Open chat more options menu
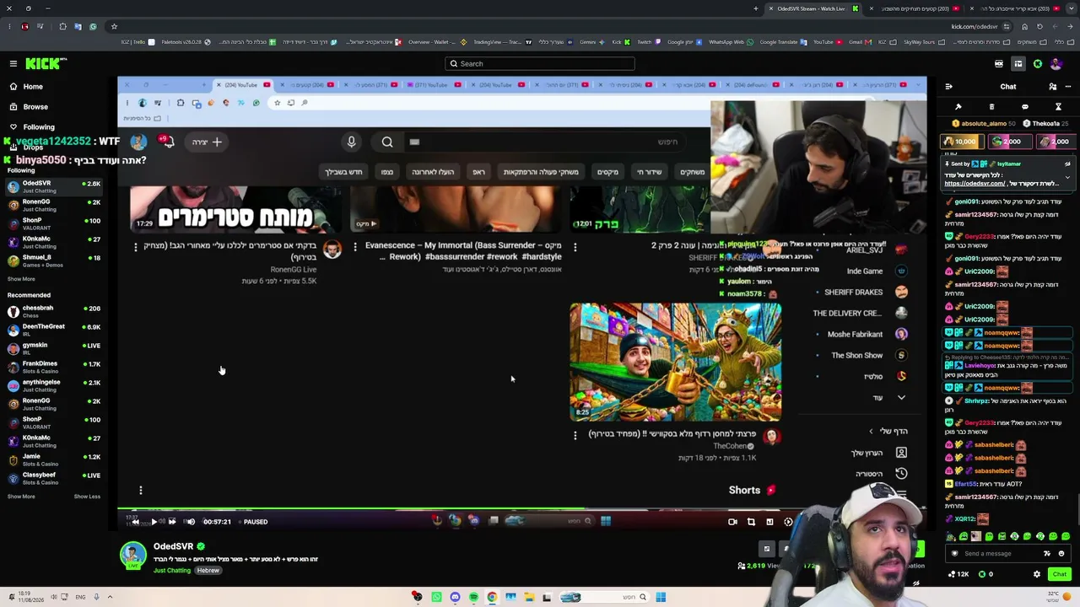The width and height of the screenshot is (1080, 607). (x=1067, y=87)
